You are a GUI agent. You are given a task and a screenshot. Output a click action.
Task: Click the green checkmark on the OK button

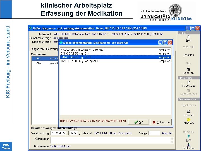click(136, 122)
